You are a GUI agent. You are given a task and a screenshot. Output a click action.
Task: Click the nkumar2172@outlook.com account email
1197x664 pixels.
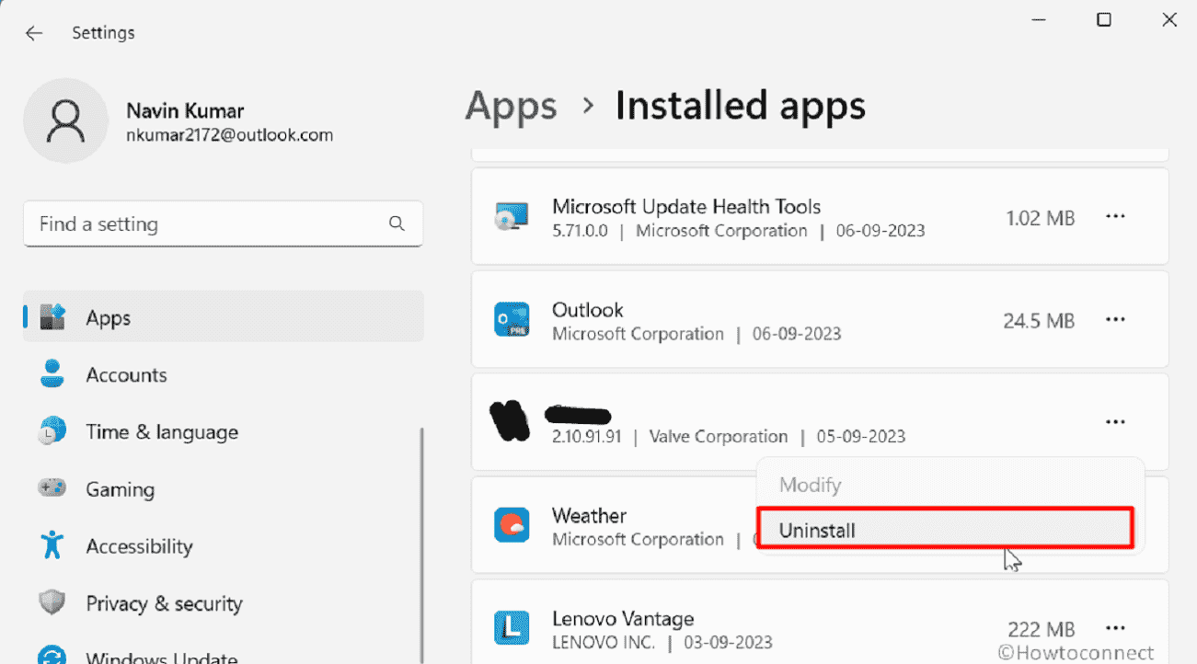(229, 135)
